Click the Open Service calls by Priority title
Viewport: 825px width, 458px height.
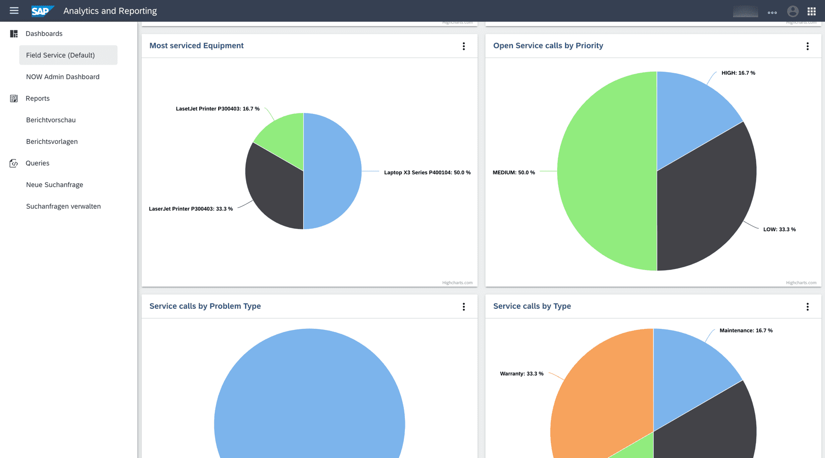(x=548, y=46)
